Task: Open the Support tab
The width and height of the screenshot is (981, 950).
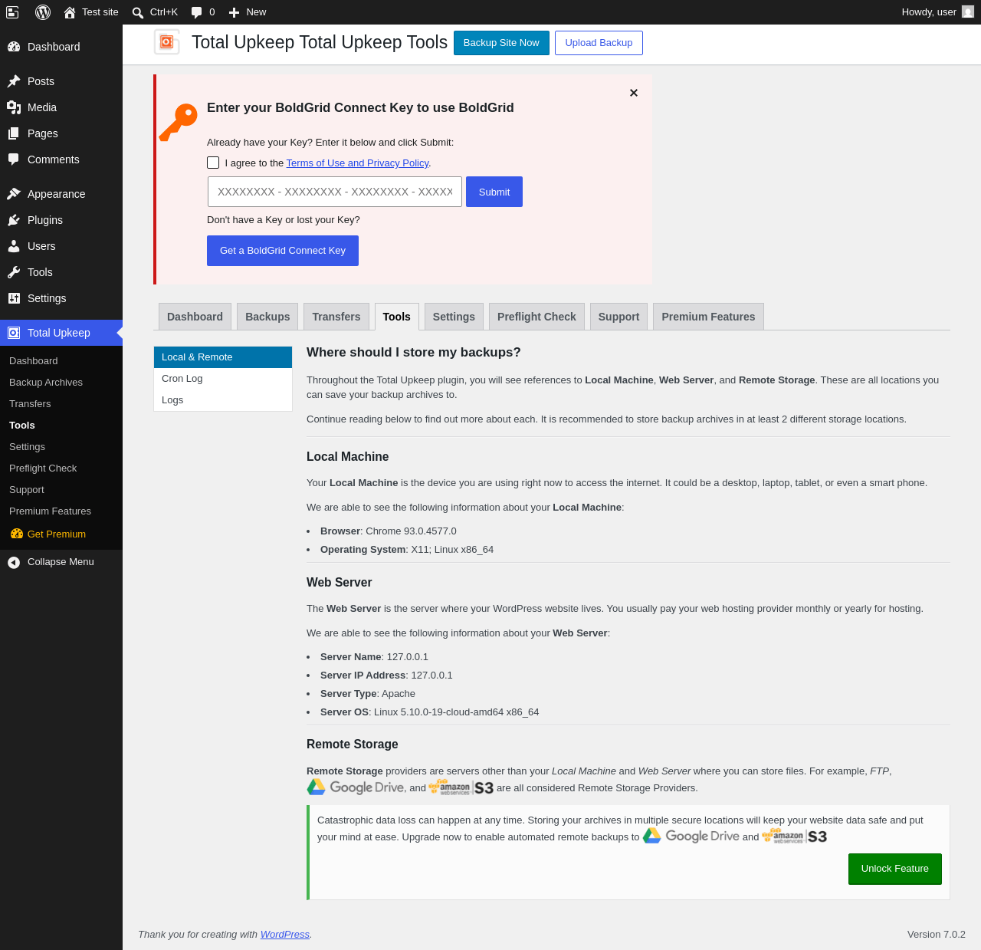Action: pos(618,317)
